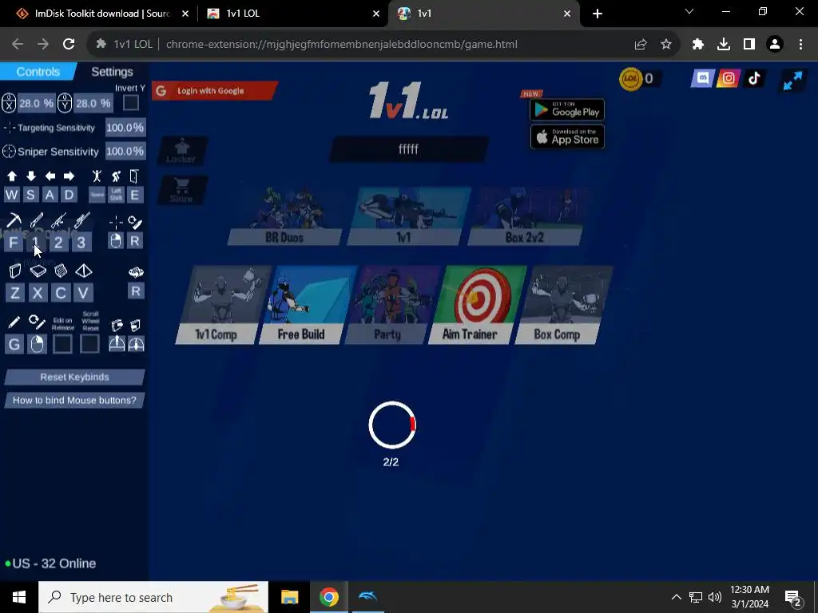Open Chrome from the Windows taskbar
Screen dimensions: 818x613
point(329,597)
